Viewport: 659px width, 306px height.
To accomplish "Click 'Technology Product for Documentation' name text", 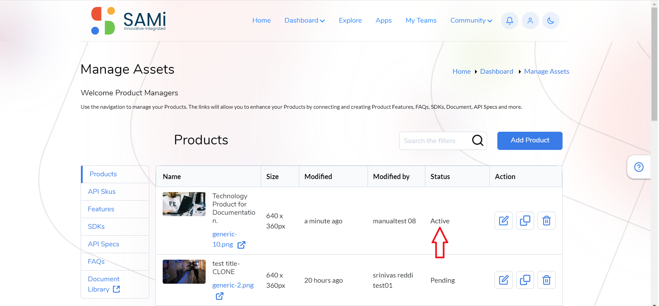I will pos(234,208).
